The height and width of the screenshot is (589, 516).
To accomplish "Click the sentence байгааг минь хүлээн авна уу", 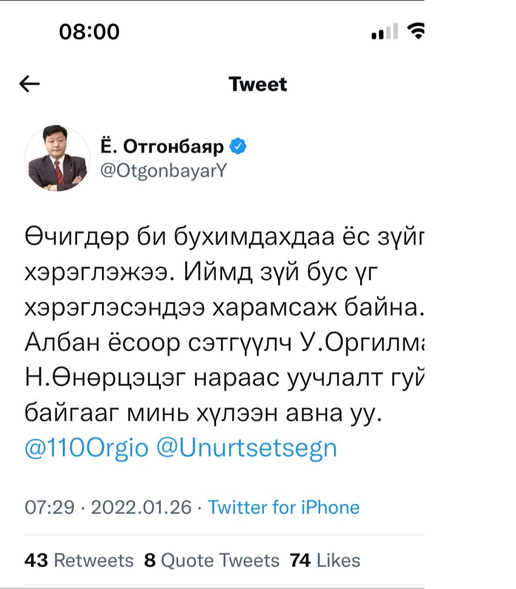I will (204, 414).
